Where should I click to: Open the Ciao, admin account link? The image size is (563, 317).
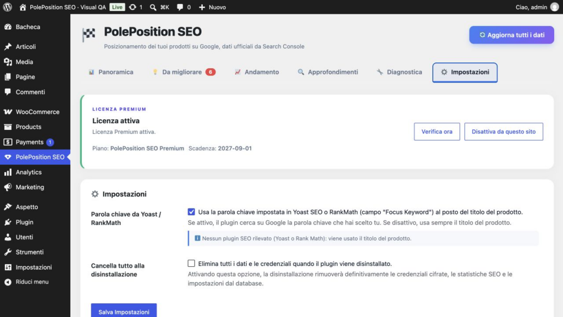point(532,7)
